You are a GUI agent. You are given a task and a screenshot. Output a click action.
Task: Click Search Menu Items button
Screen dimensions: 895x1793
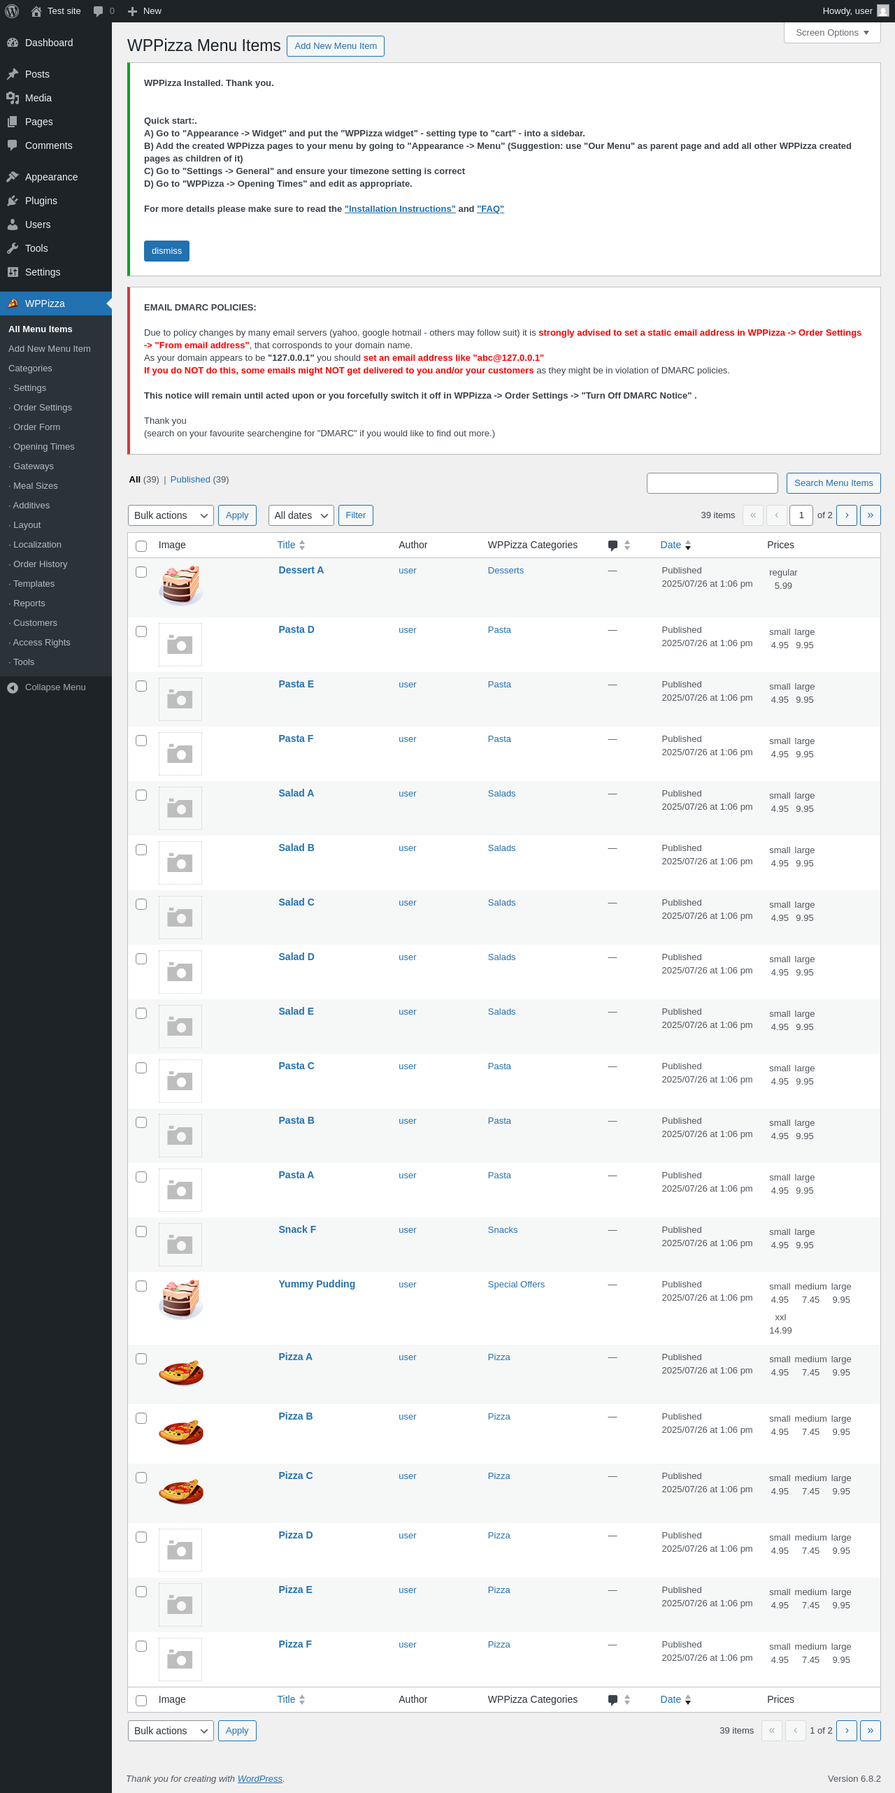coord(833,483)
